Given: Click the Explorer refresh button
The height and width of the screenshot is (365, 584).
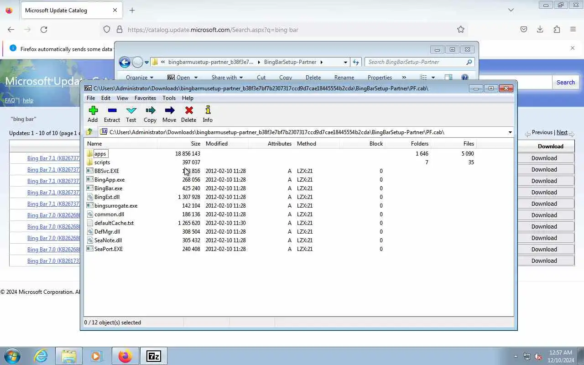Looking at the screenshot, I should coord(356,62).
